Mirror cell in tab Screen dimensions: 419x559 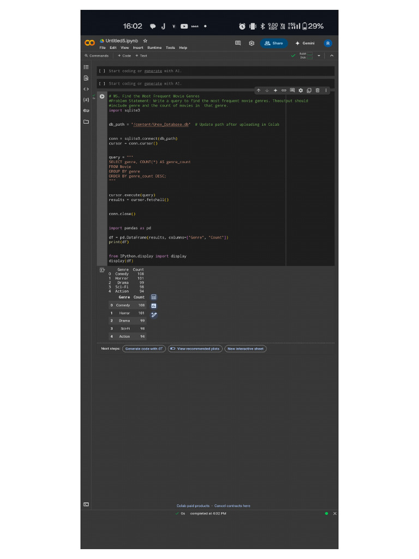coord(309,91)
